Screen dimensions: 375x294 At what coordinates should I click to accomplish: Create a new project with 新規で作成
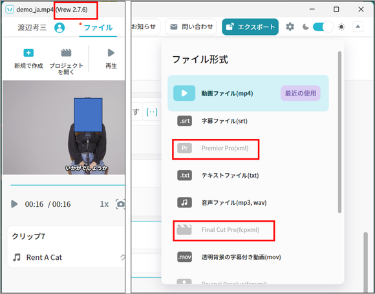click(x=28, y=59)
